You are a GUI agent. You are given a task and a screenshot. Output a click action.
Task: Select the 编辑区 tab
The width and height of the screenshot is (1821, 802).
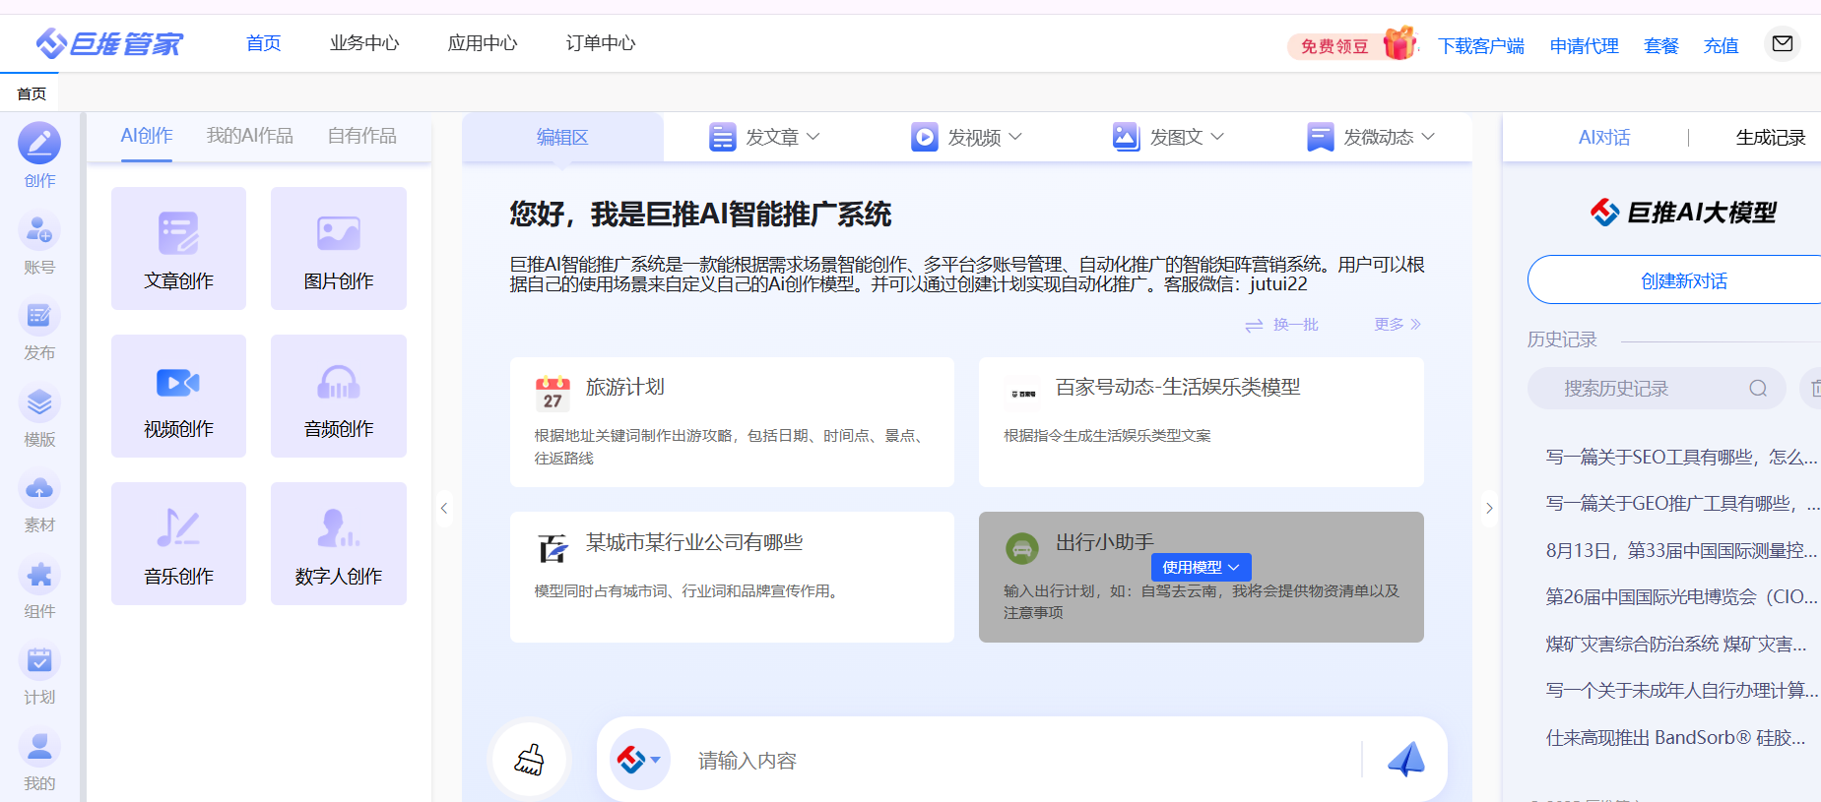click(x=562, y=137)
